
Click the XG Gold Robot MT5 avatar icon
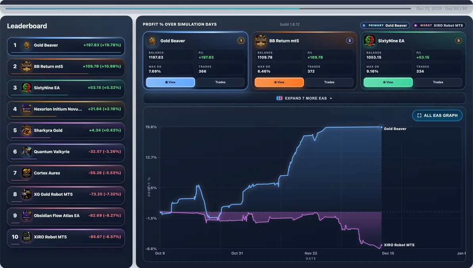[27, 194]
